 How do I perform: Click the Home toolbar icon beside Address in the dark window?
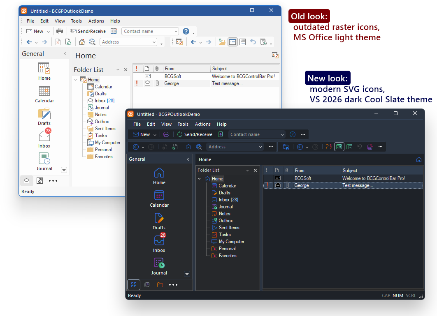[x=188, y=147]
